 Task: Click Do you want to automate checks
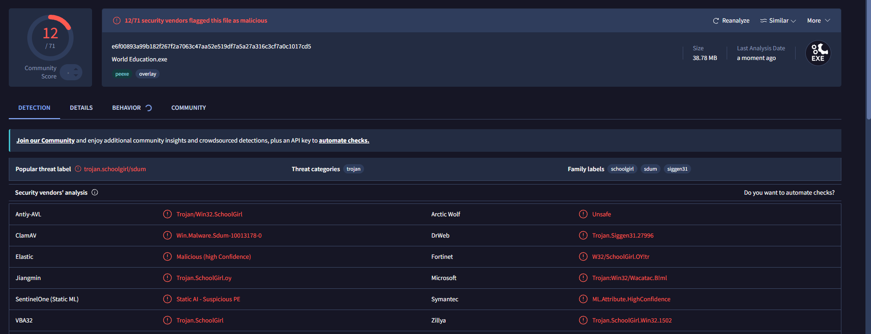789,193
